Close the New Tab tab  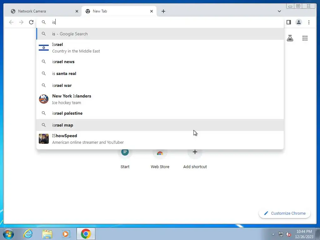tap(152, 11)
